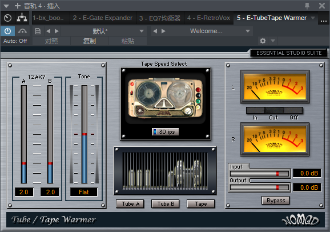Click the vacuum tubes display panel
The image size is (330, 232).
click(165, 171)
